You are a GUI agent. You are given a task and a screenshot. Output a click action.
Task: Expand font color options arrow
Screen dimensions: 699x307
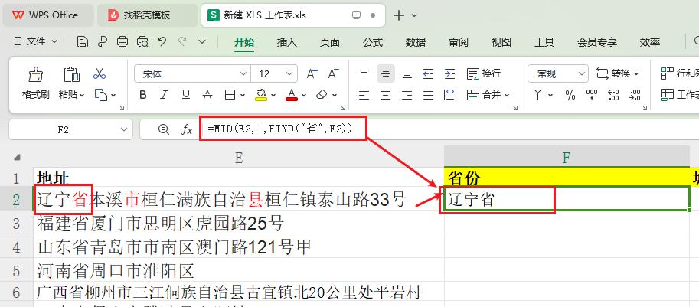point(304,96)
